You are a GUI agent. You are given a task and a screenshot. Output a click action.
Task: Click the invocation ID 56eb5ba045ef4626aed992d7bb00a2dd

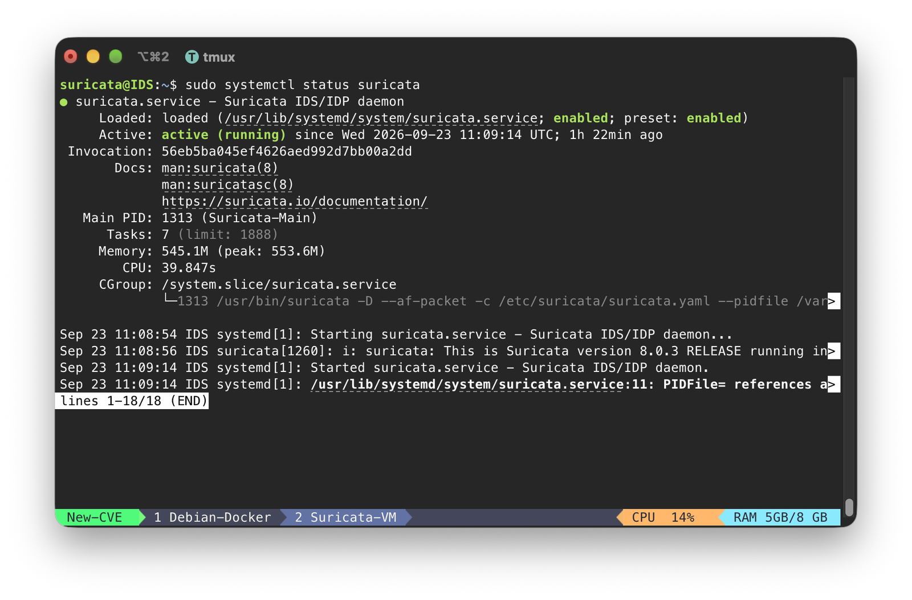pyautogui.click(x=287, y=152)
